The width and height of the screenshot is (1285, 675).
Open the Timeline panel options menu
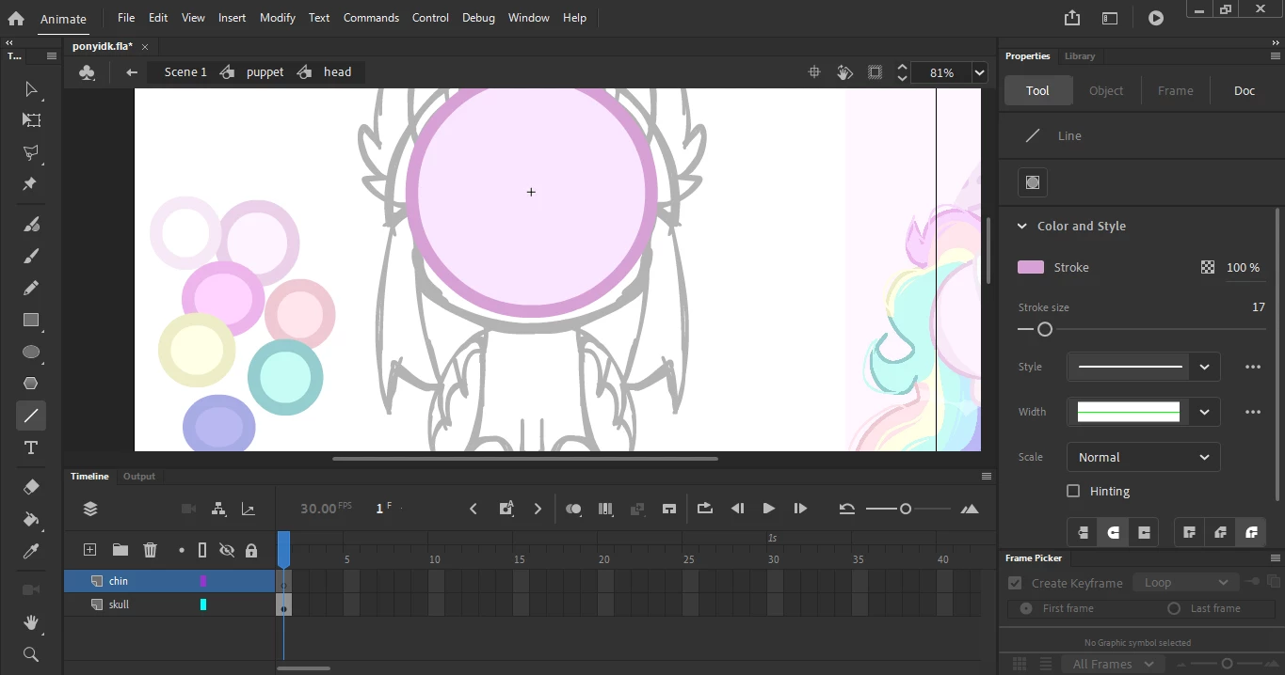[987, 477]
